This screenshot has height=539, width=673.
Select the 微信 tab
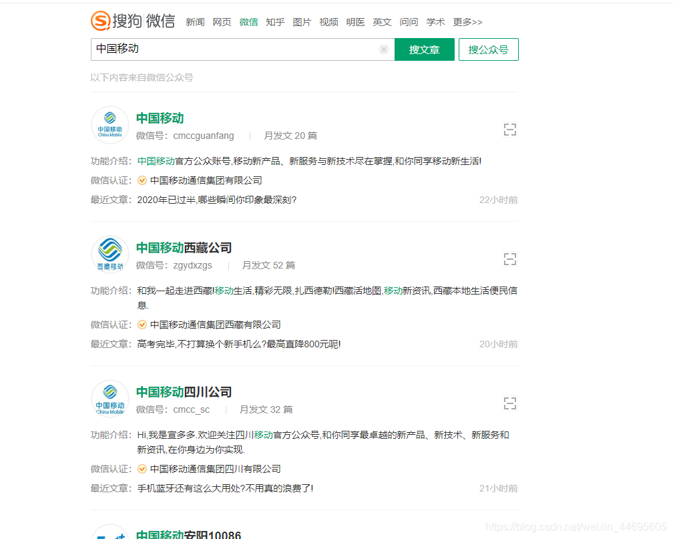pyautogui.click(x=248, y=22)
